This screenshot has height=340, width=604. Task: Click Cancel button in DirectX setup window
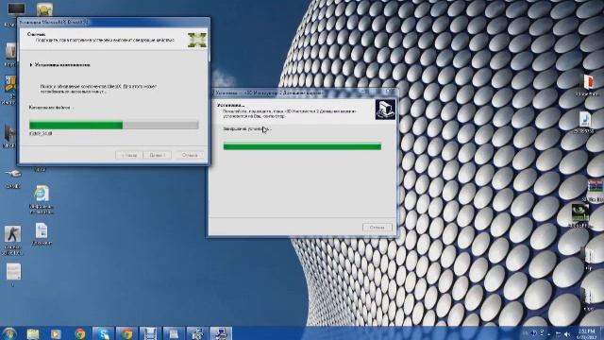tap(190, 155)
